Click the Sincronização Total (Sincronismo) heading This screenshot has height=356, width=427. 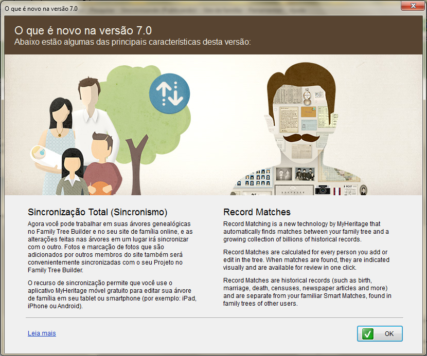[x=98, y=212]
